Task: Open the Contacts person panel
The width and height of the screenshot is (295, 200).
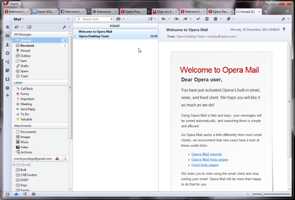Action: tap(7, 45)
